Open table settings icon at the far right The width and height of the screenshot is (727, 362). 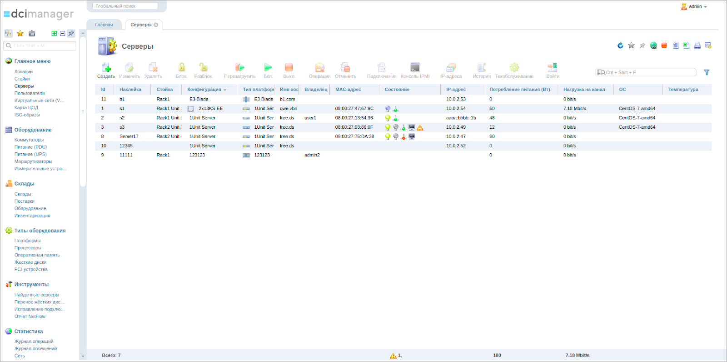pos(708,45)
